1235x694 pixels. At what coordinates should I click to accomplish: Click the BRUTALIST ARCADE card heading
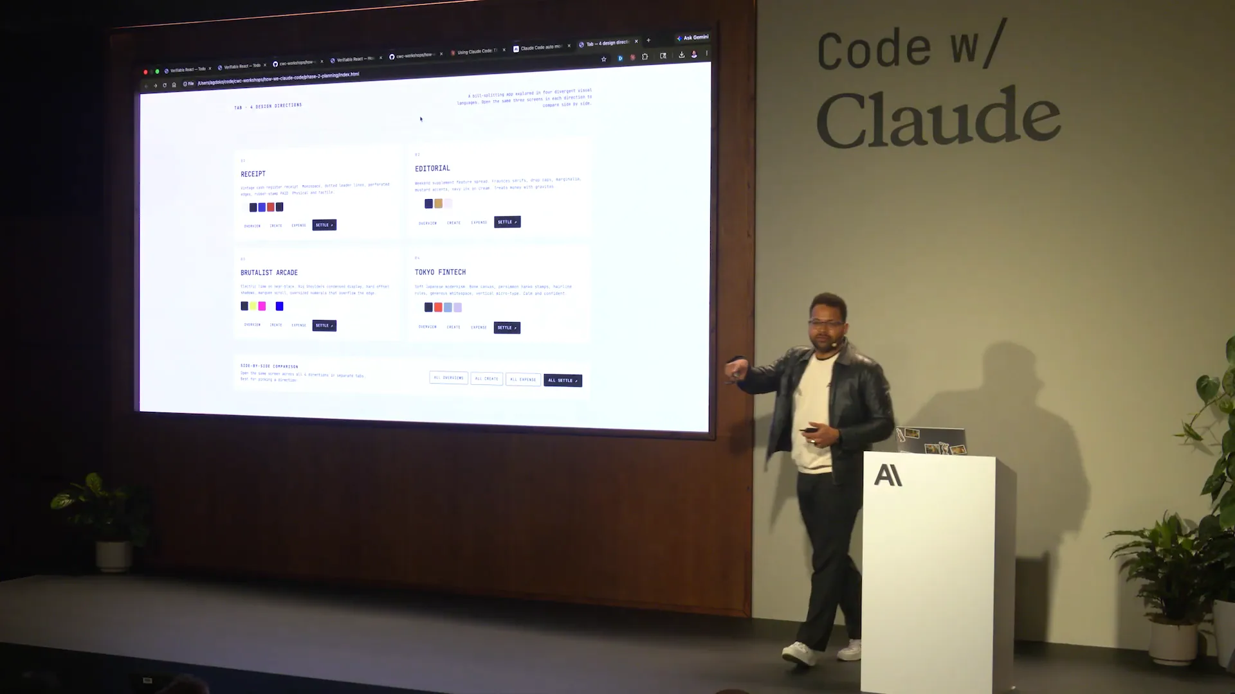269,272
